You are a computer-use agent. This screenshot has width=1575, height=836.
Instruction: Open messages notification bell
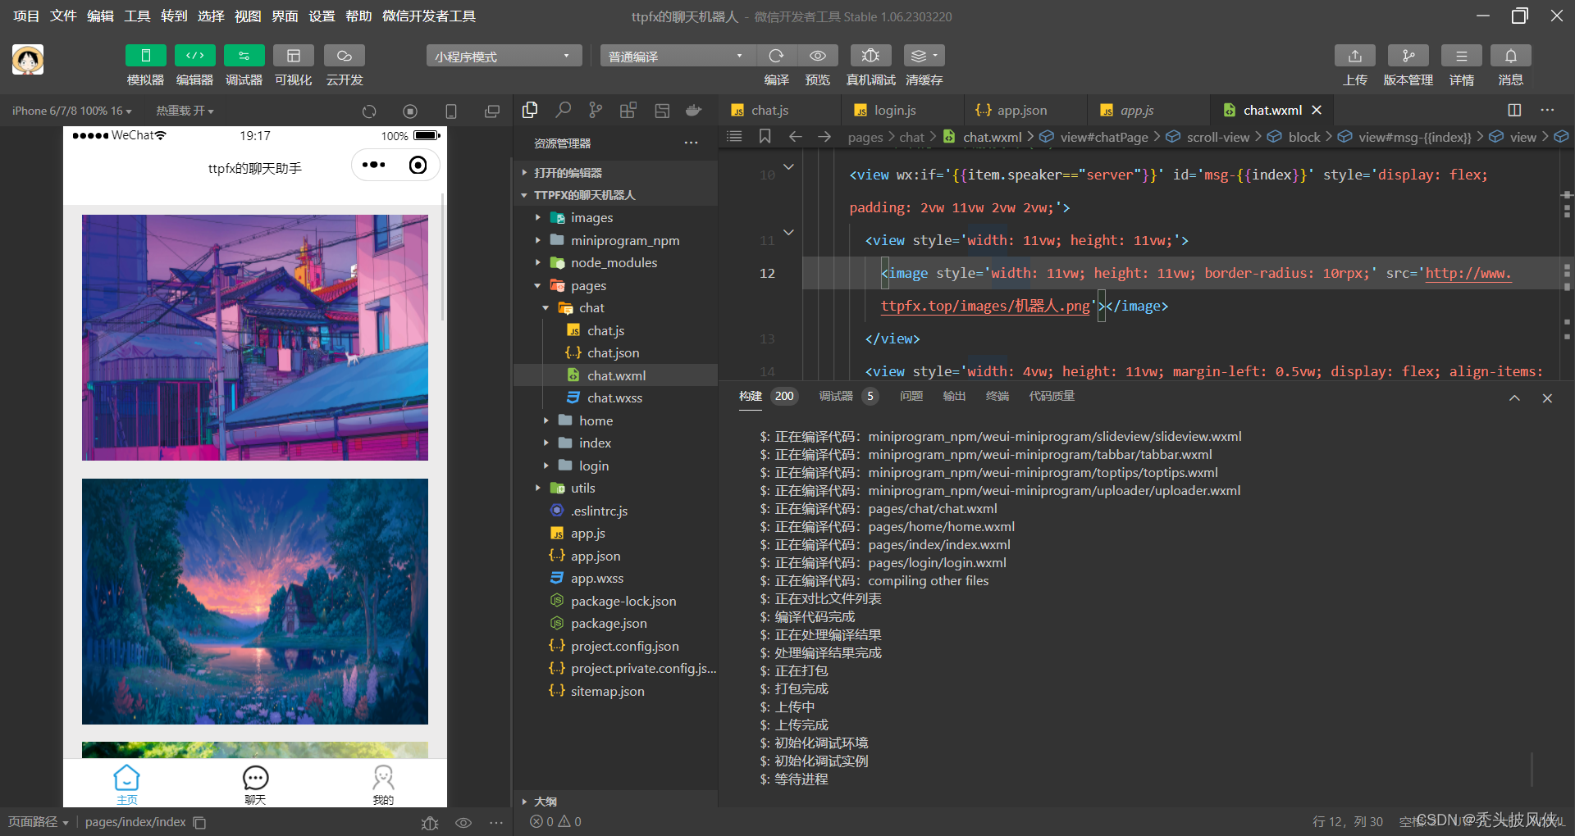click(1511, 56)
